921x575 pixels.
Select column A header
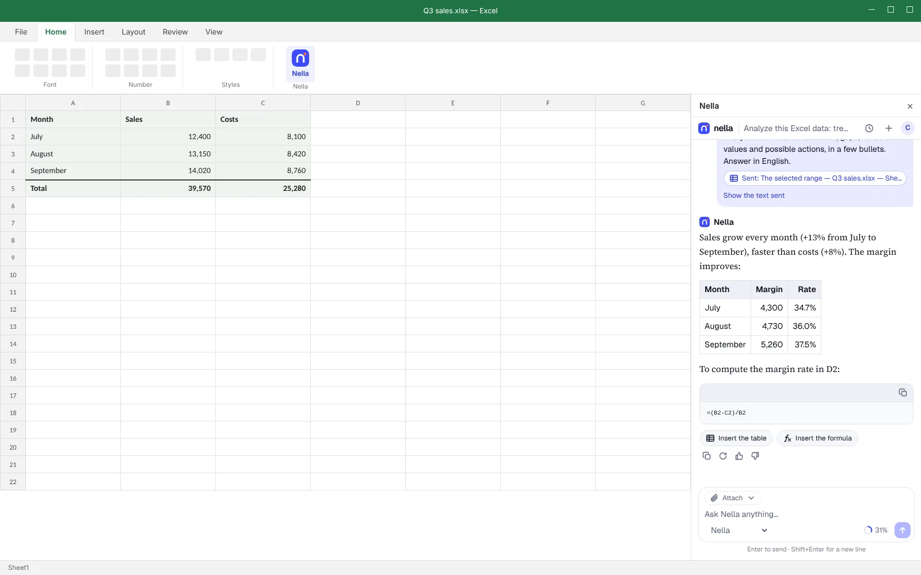[x=73, y=103]
